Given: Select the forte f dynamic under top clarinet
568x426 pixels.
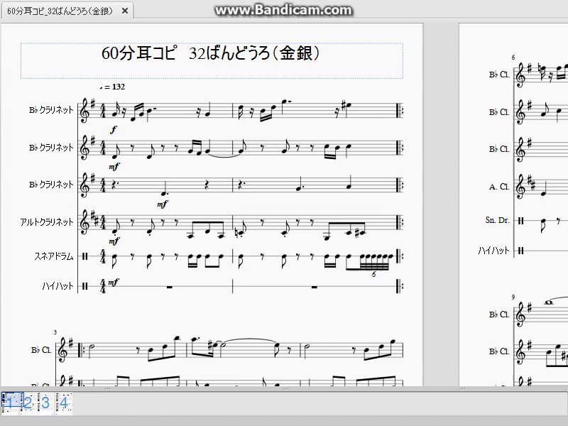Looking at the screenshot, I should [x=114, y=129].
